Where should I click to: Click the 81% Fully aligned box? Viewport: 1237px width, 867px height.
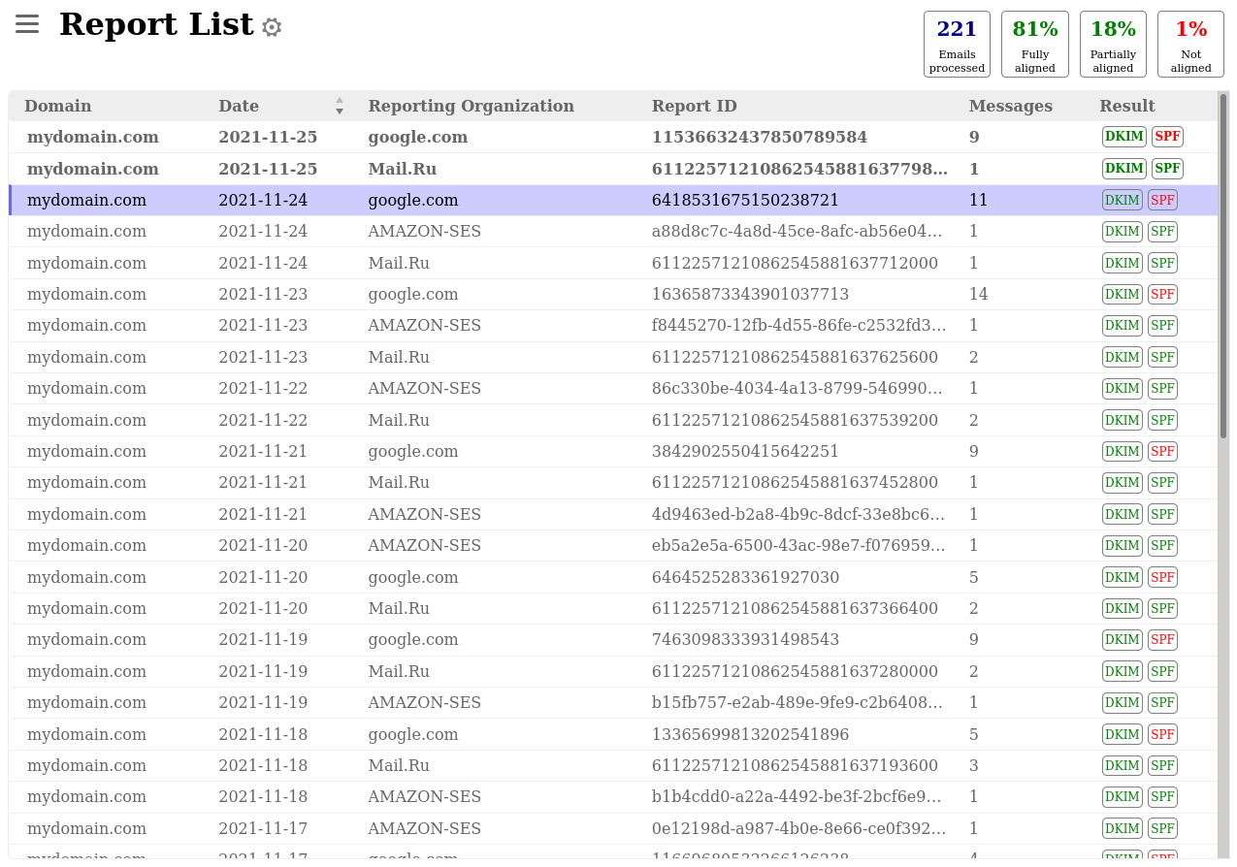click(x=1034, y=44)
